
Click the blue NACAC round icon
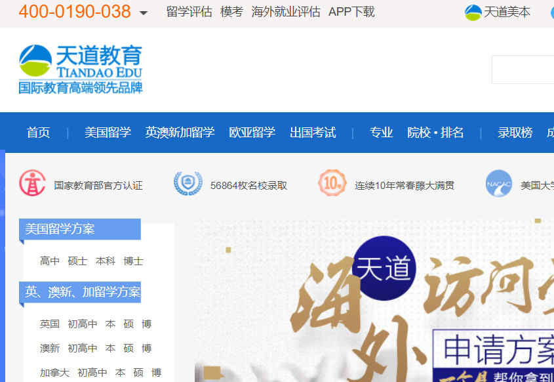[498, 184]
